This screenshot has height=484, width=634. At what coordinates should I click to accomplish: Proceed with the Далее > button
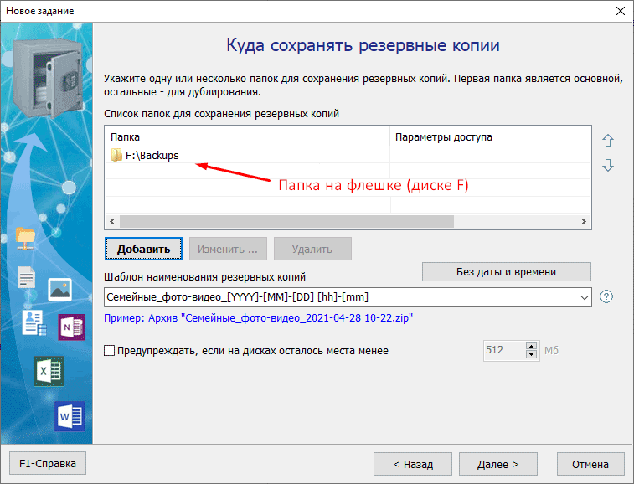pyautogui.click(x=498, y=464)
